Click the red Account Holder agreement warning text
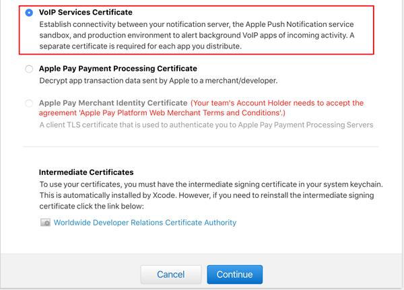This screenshot has height=290, width=404. tap(201, 108)
